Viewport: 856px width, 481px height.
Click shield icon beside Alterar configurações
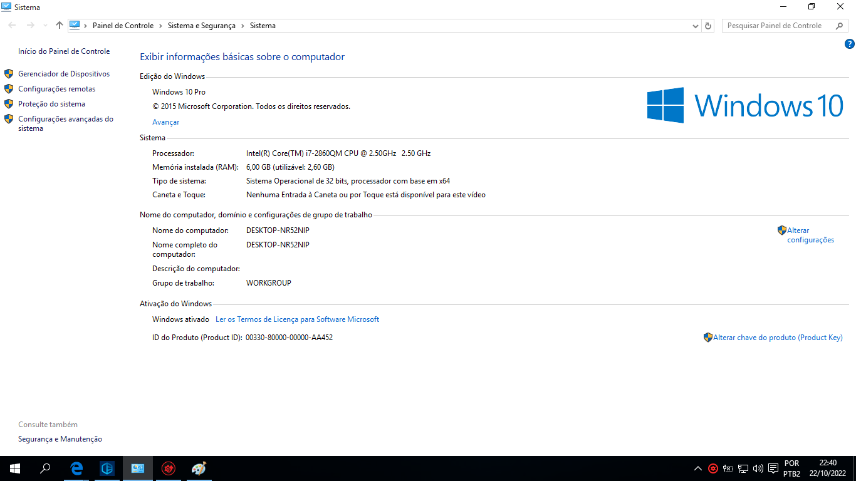pyautogui.click(x=782, y=230)
